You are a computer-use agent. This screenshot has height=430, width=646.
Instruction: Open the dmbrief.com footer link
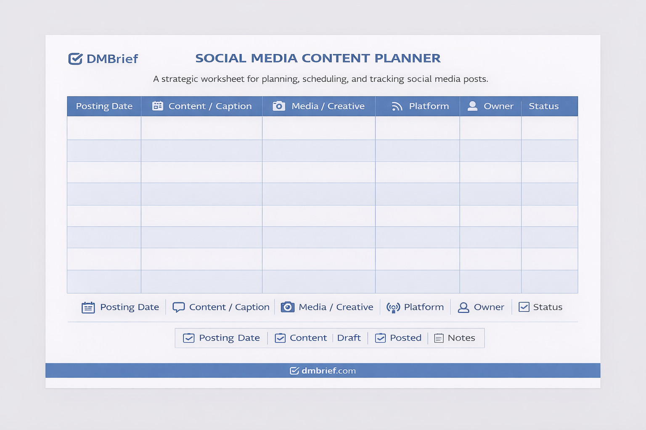(x=323, y=370)
